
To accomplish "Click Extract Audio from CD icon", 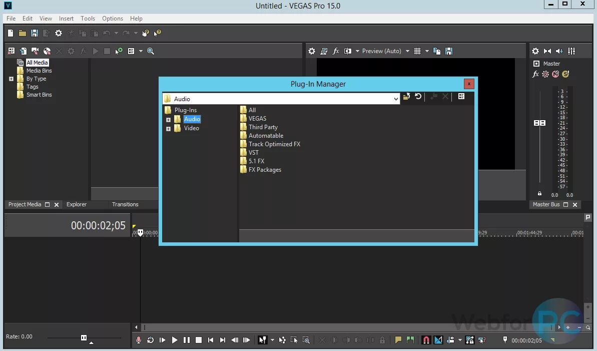I will (47, 51).
